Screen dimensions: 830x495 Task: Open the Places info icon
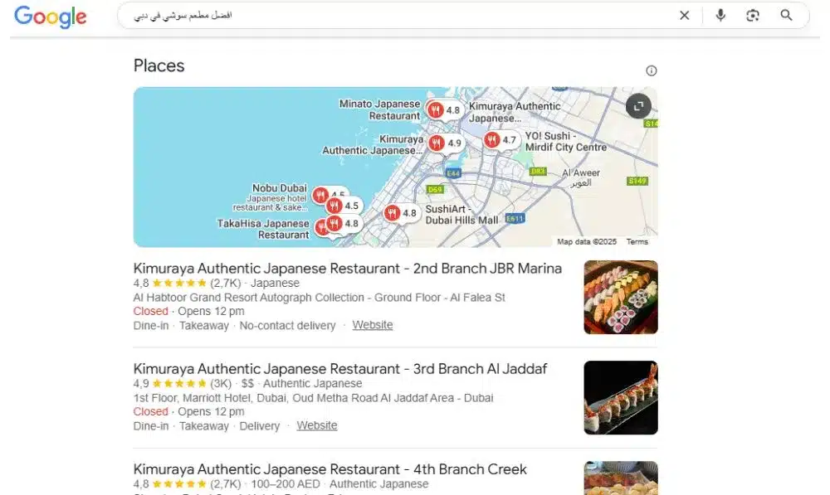651,70
